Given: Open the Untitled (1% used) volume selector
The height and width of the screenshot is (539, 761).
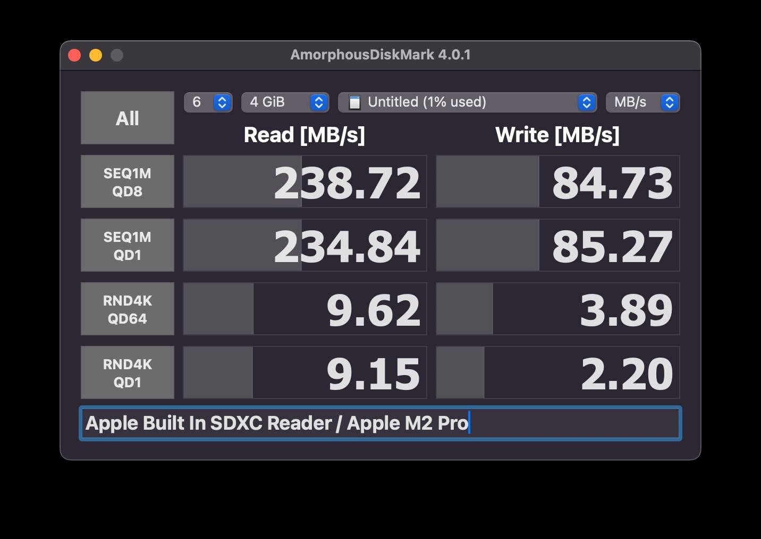Looking at the screenshot, I should point(468,102).
